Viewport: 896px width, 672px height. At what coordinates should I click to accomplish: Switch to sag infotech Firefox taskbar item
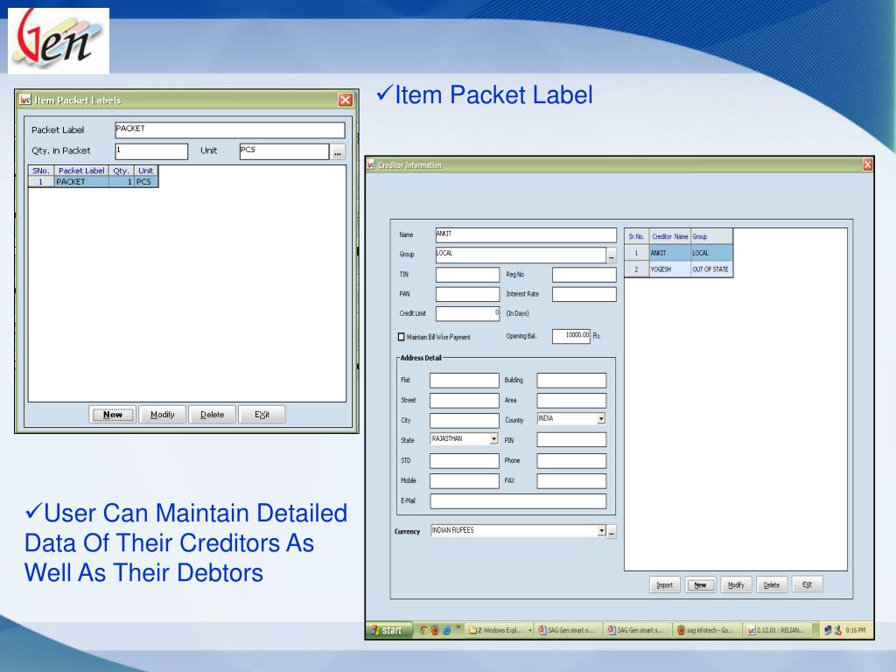point(707,630)
